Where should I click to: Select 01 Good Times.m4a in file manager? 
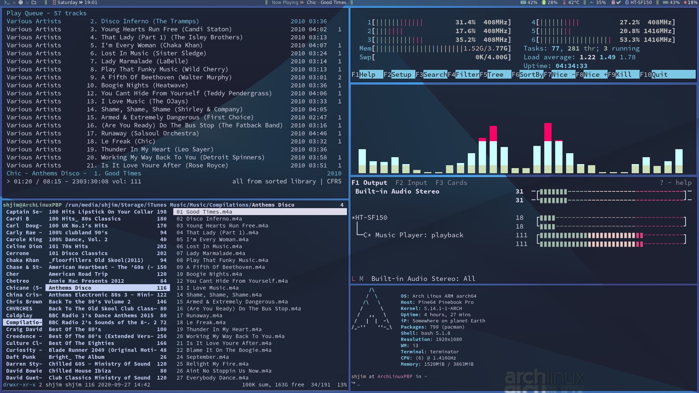click(260, 212)
